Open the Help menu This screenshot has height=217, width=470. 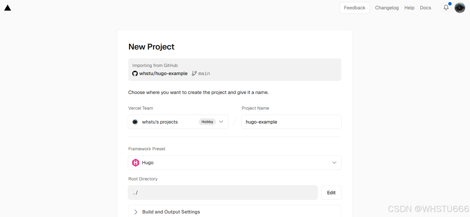409,8
